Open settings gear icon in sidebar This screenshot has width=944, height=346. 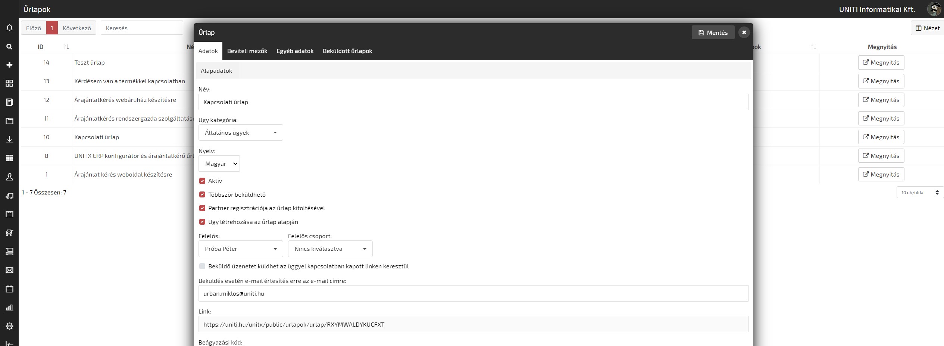pyautogui.click(x=9, y=326)
